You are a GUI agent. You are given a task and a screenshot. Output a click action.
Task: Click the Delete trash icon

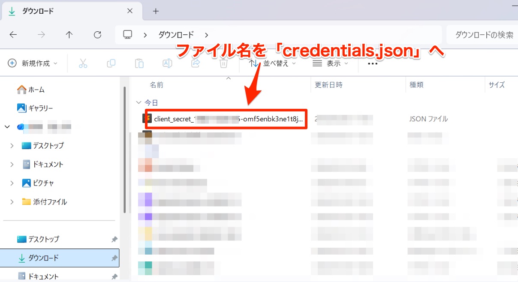click(223, 63)
